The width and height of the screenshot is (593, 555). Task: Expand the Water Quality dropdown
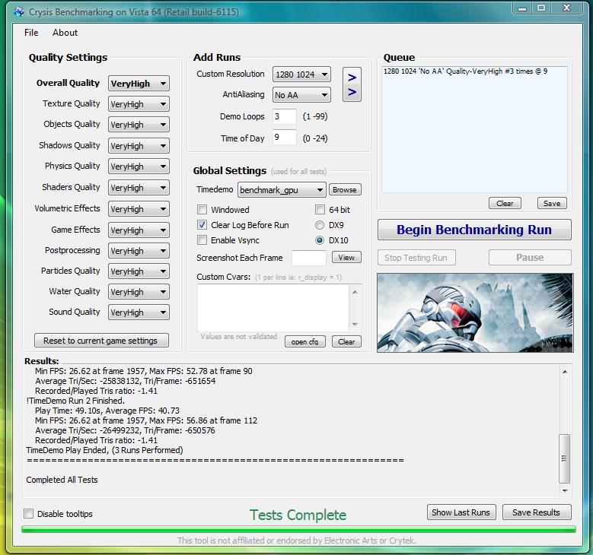click(139, 292)
